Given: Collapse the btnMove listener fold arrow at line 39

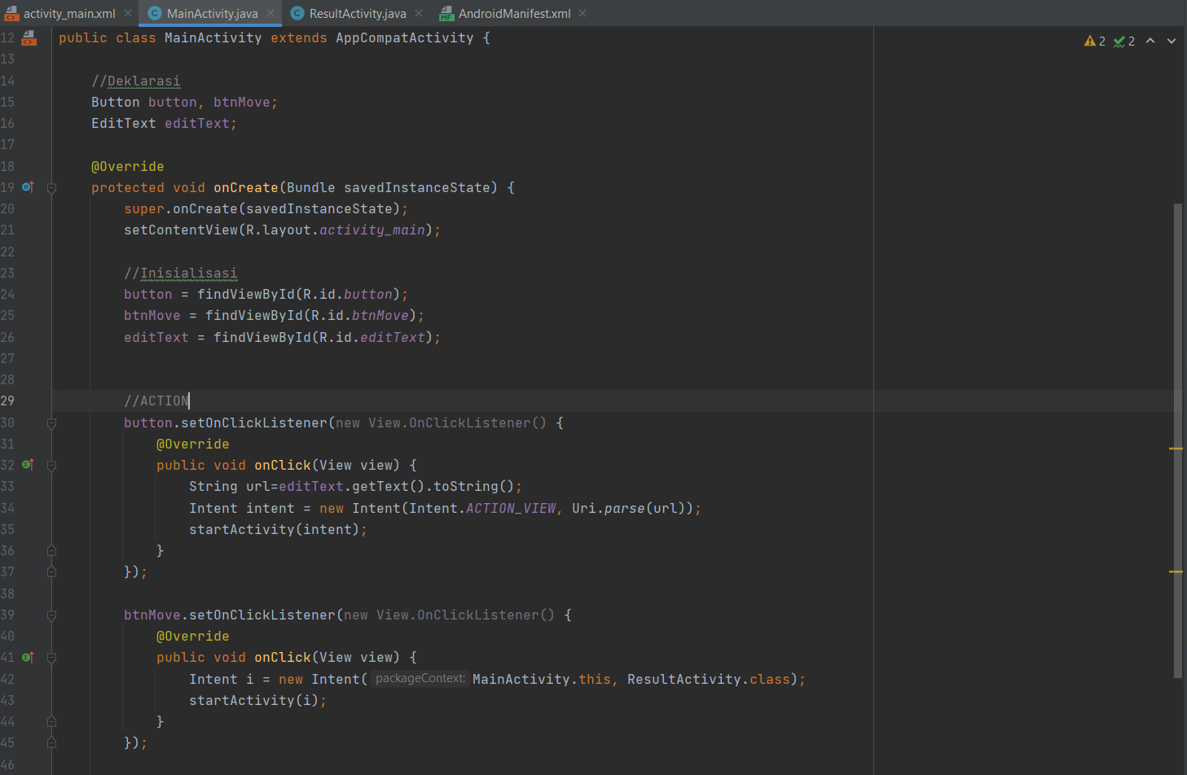Looking at the screenshot, I should tap(51, 615).
